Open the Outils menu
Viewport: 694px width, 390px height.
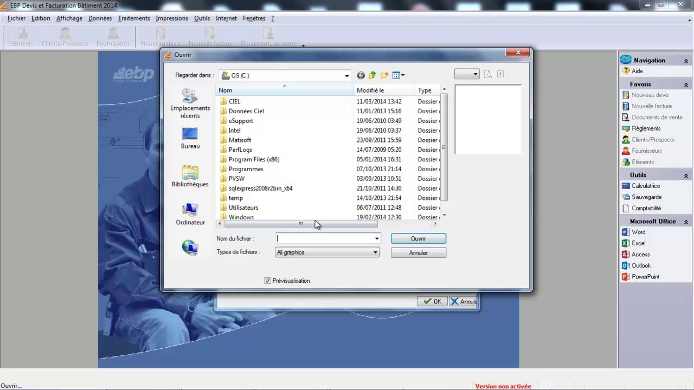click(202, 18)
